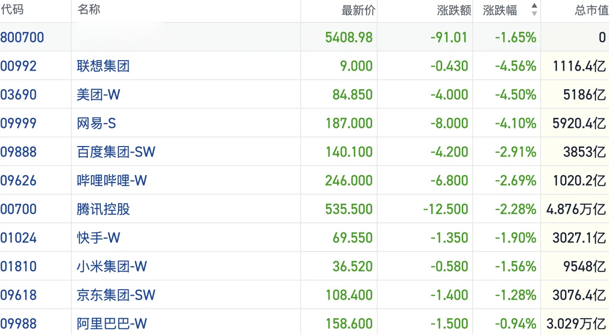This screenshot has height=335, width=609.
Task: Sort by the 涨跌幅 column arrow icon
Action: [534, 10]
